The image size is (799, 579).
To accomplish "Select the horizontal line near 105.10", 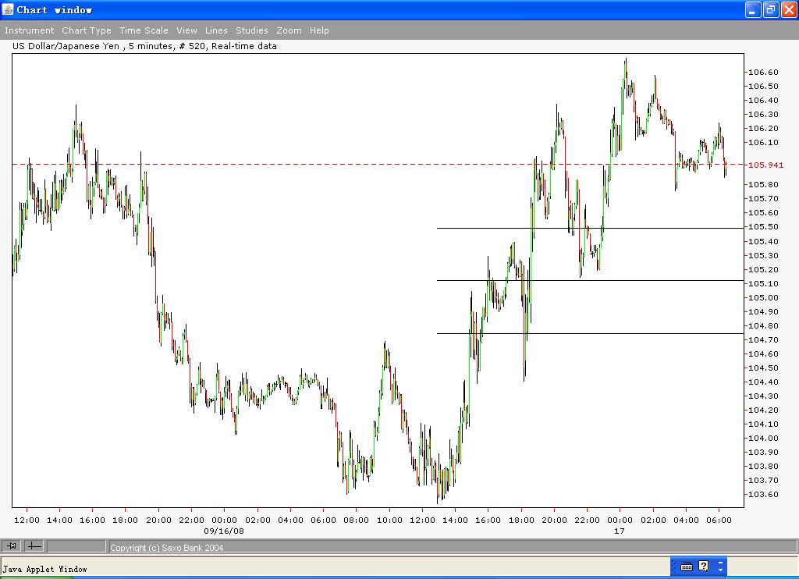I will pyautogui.click(x=590, y=280).
